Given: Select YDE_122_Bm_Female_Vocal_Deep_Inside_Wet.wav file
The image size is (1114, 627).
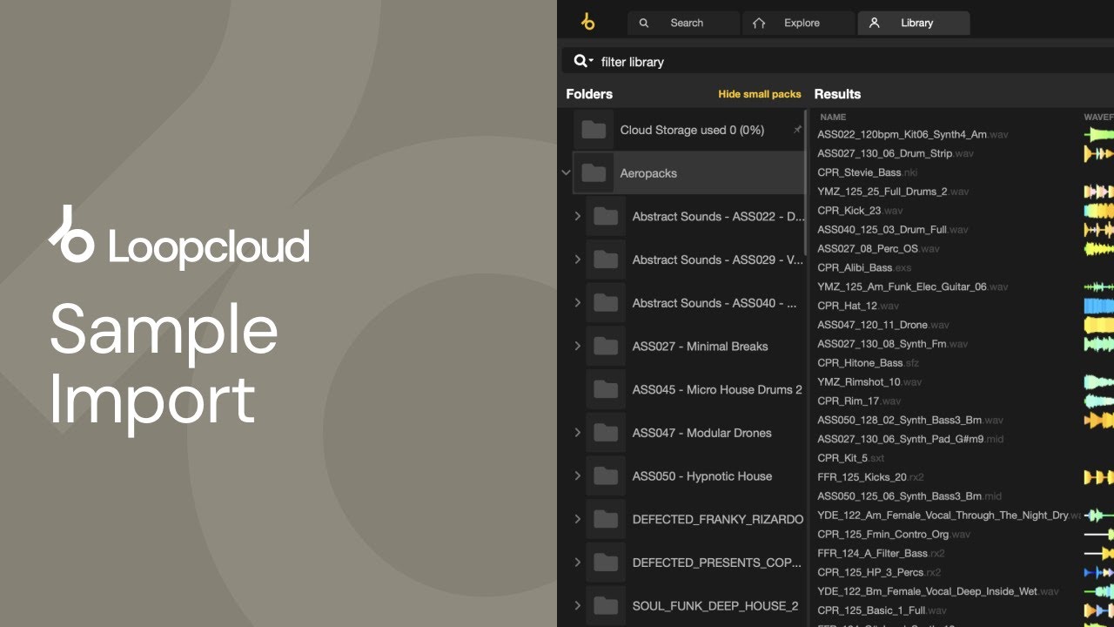Looking at the screenshot, I should click(x=938, y=592).
